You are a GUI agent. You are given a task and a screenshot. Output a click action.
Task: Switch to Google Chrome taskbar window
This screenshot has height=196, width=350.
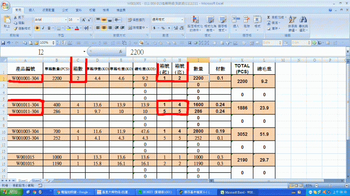coord(74,192)
